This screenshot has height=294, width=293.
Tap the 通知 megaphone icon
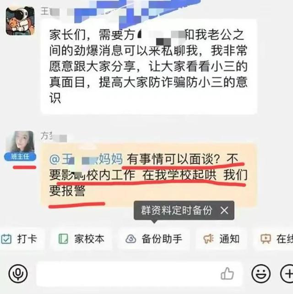[208, 239]
